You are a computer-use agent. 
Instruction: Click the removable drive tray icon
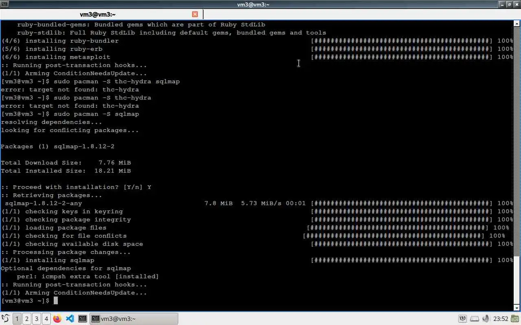pos(475,318)
